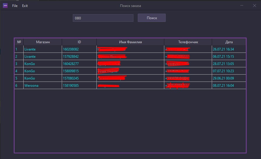Click the Имя Фамилия column header

coord(130,42)
